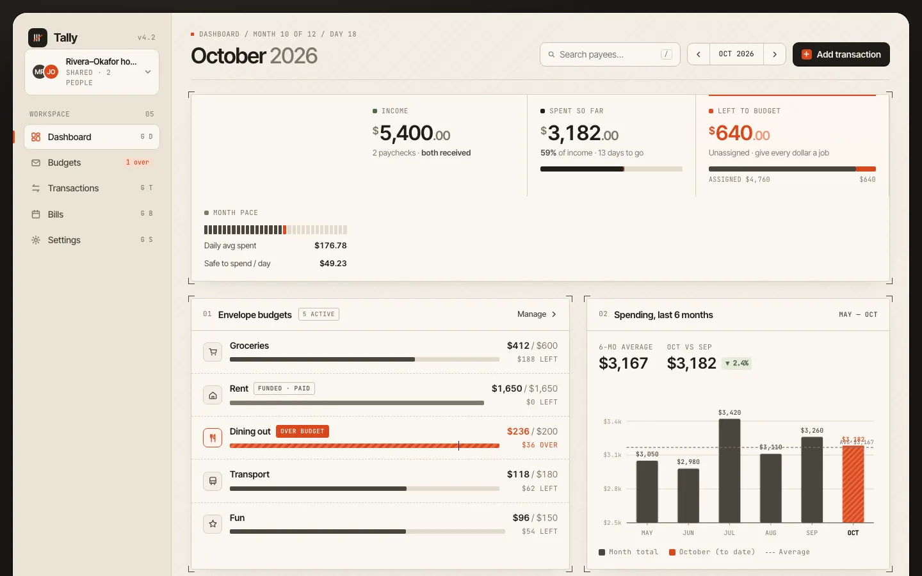Open the Groceries envelope cart icon

213,352
